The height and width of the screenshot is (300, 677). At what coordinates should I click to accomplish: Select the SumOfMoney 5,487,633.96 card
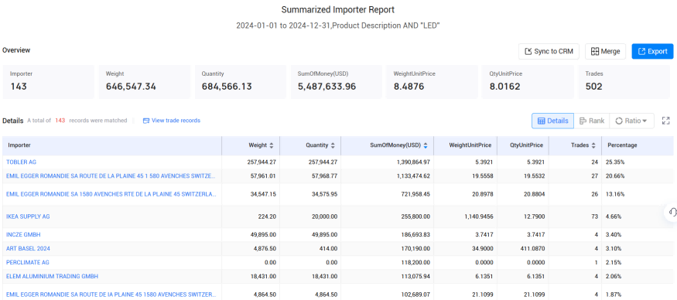tap(337, 82)
